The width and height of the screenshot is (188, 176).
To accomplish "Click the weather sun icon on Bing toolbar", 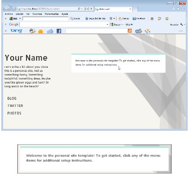I will coord(40,31).
